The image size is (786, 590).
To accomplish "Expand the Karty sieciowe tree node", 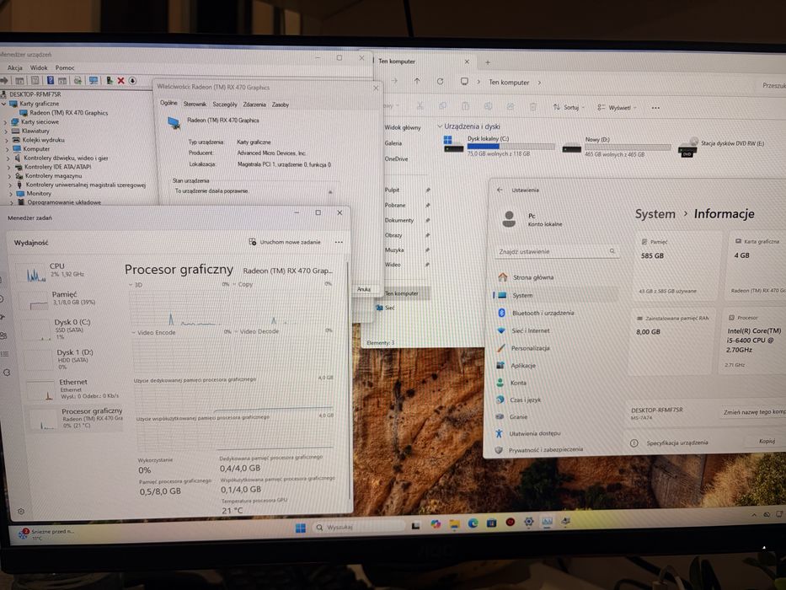I will 6,122.
